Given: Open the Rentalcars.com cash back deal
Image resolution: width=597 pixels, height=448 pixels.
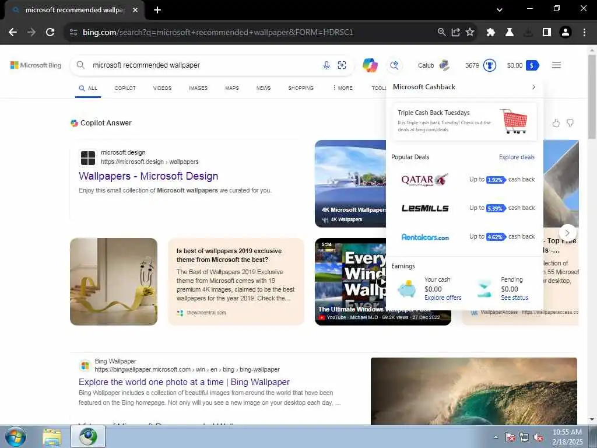Looking at the screenshot, I should point(465,237).
